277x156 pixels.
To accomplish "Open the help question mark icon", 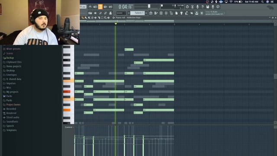I will [x=203, y=7].
